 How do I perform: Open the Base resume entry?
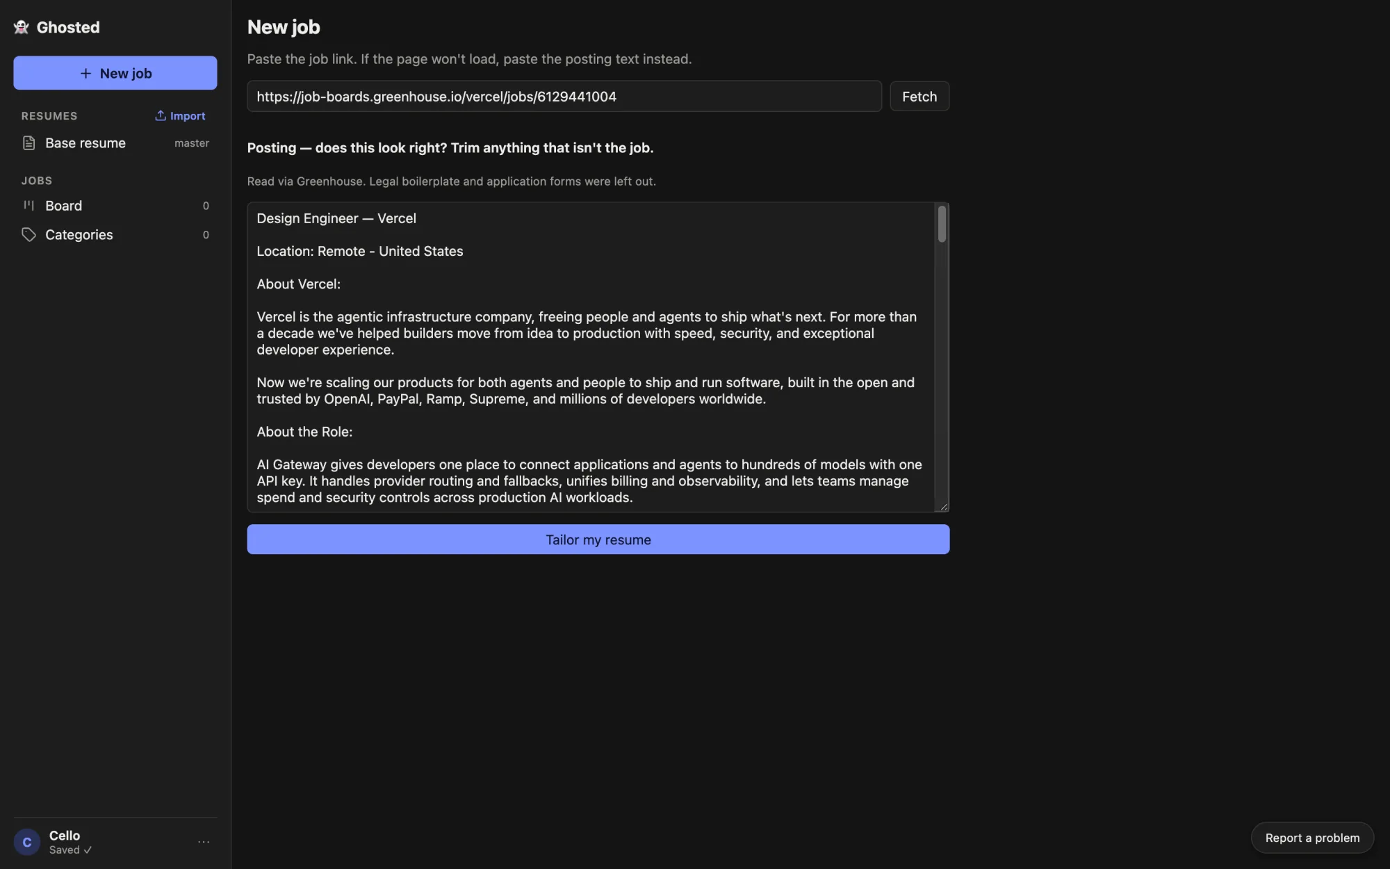(115, 143)
